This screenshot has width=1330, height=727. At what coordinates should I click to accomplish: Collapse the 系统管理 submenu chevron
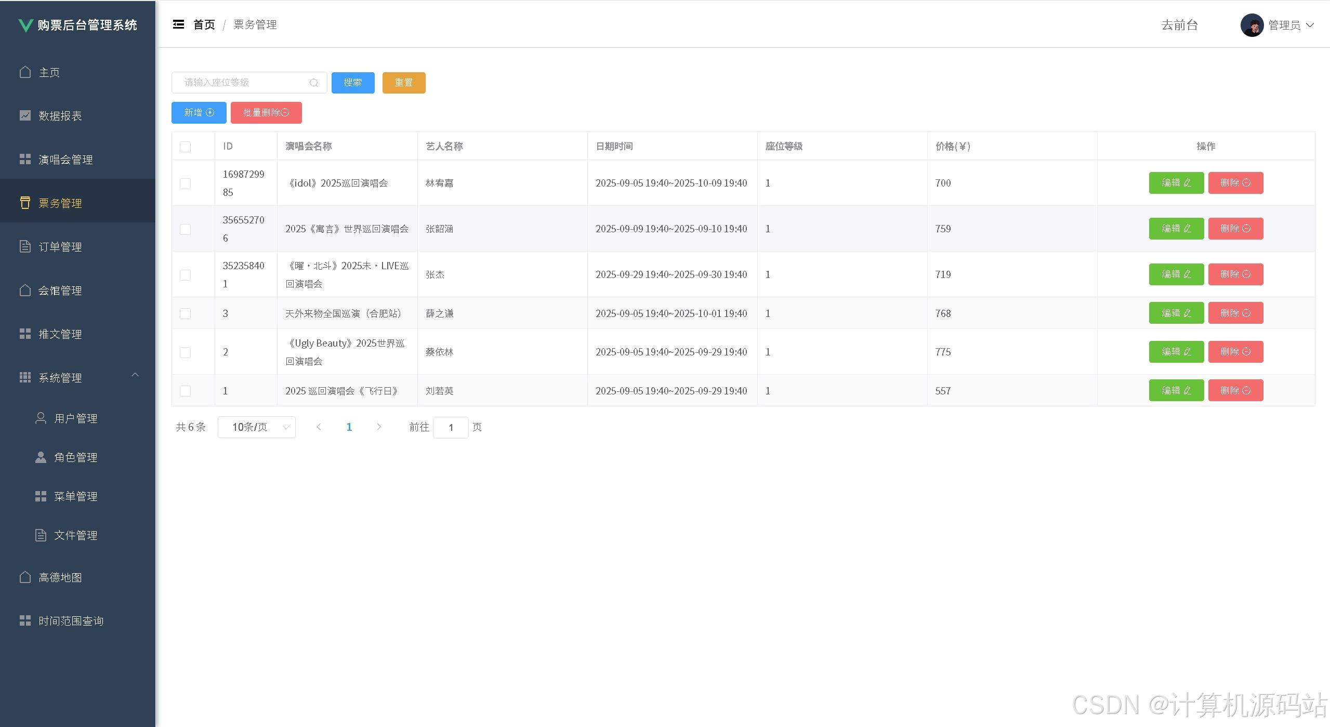pyautogui.click(x=135, y=375)
